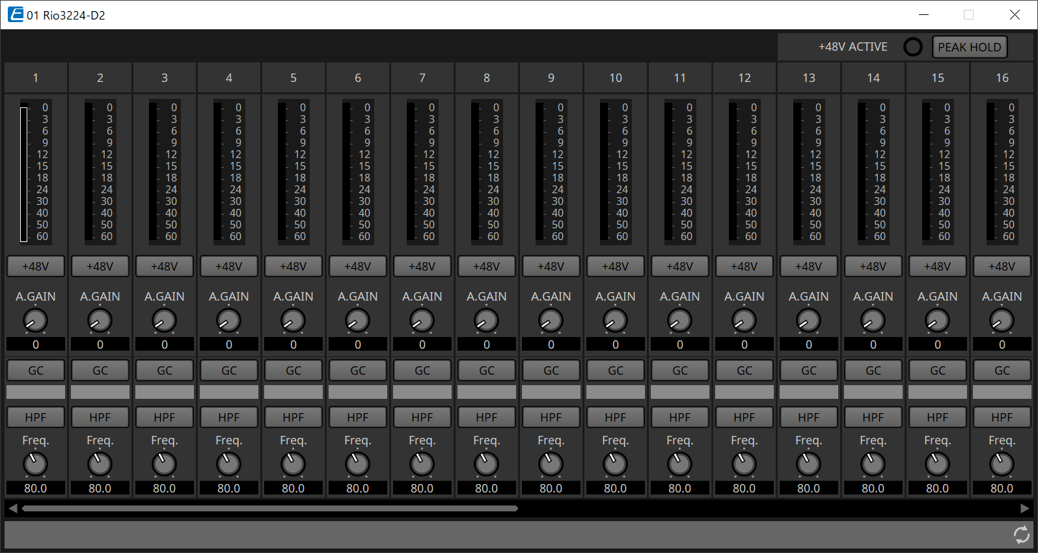Viewport: 1038px width, 553px height.
Task: Click channel 5 HPF Freq. knob
Action: pyautogui.click(x=293, y=464)
